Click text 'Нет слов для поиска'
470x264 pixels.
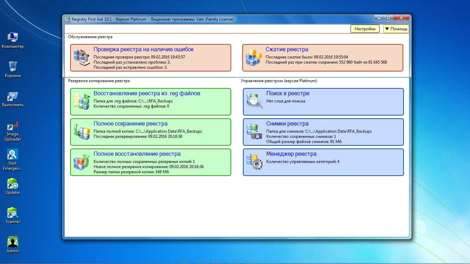(x=286, y=101)
